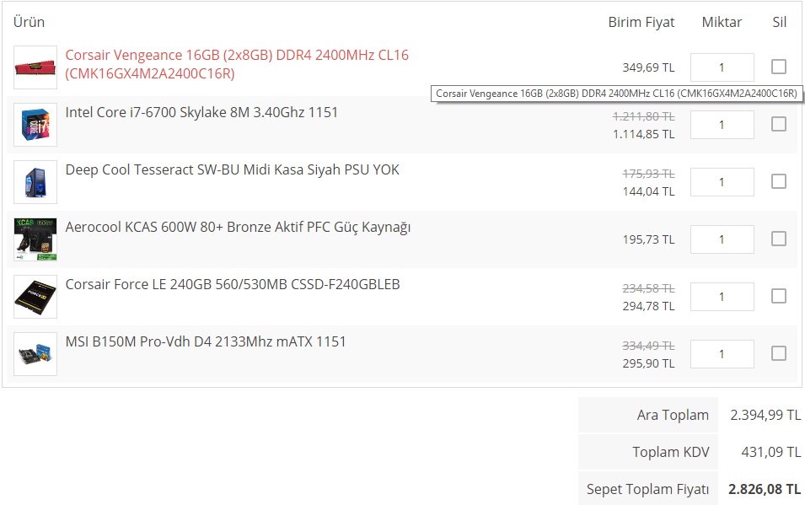
Task: Click the Ara Toplam label
Action: click(673, 415)
